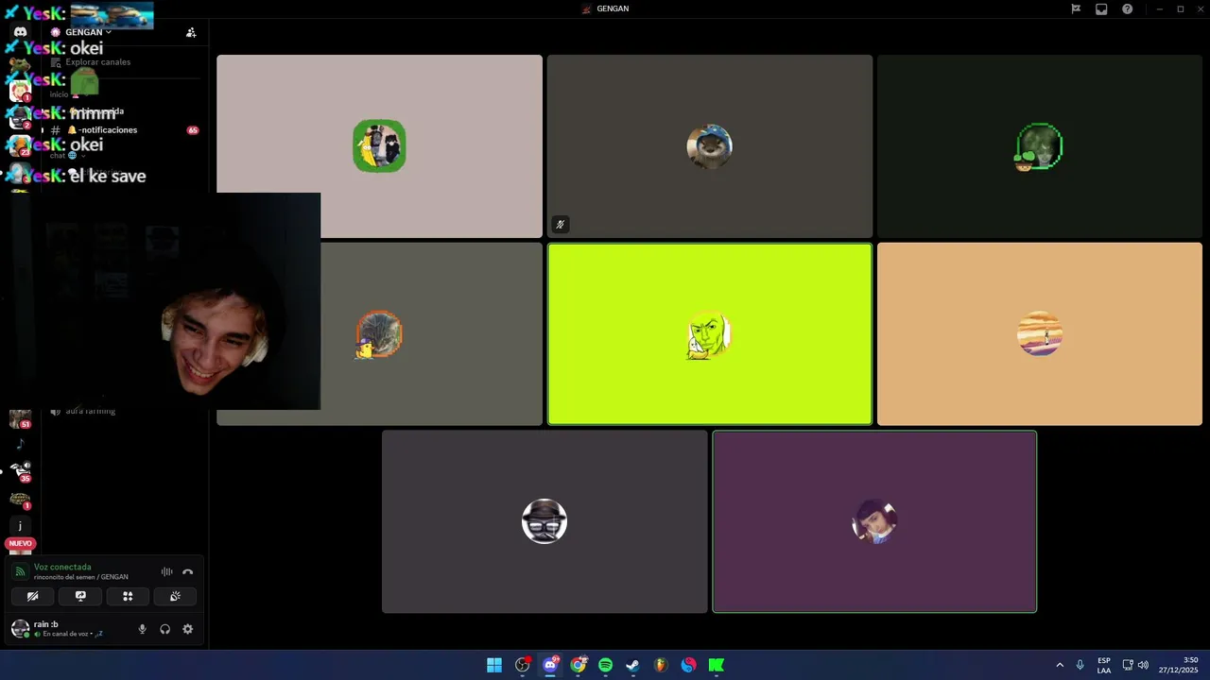Turn on camera in voice panel

pyautogui.click(x=32, y=596)
